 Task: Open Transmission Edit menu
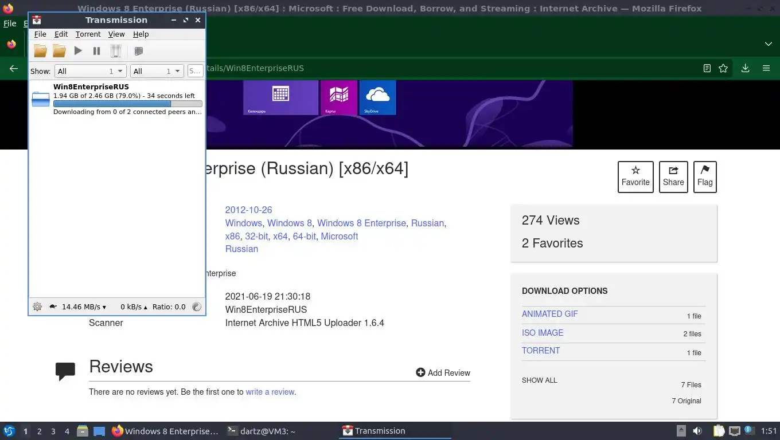coord(61,34)
